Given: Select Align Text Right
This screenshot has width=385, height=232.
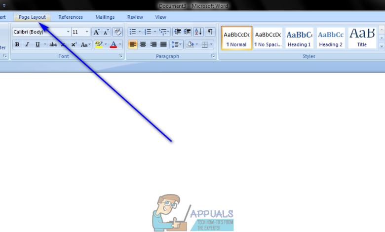Looking at the screenshot, I should coord(153,44).
